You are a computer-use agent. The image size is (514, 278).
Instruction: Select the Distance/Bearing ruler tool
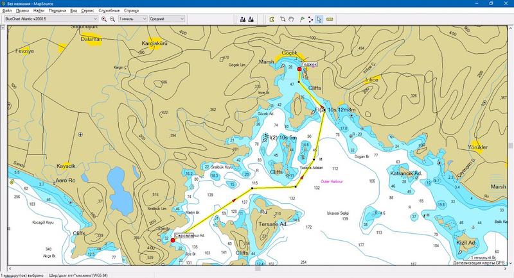[x=330, y=19]
